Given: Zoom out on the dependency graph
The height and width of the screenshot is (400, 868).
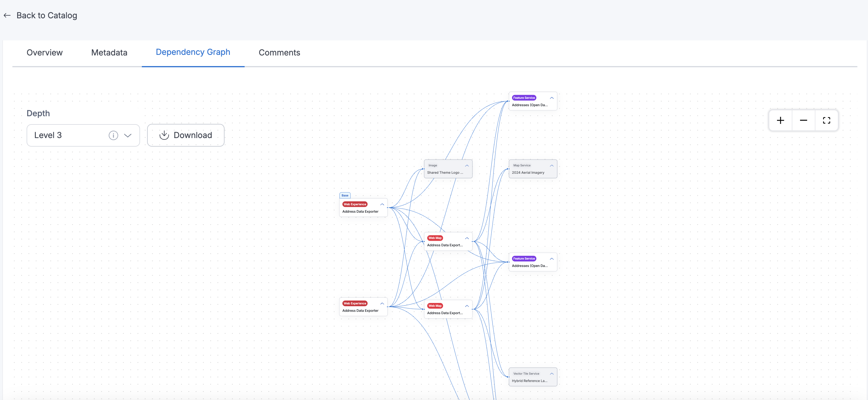Looking at the screenshot, I should click(x=804, y=120).
